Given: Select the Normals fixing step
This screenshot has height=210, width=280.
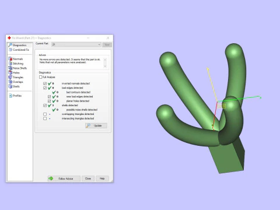Looking at the screenshot, I should pyautogui.click(x=16, y=59).
